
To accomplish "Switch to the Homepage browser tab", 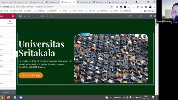I will 84,2.
